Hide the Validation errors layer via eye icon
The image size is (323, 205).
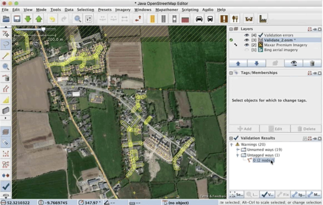(247, 35)
